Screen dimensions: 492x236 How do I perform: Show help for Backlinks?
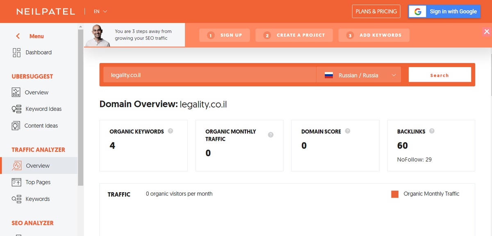click(x=432, y=131)
